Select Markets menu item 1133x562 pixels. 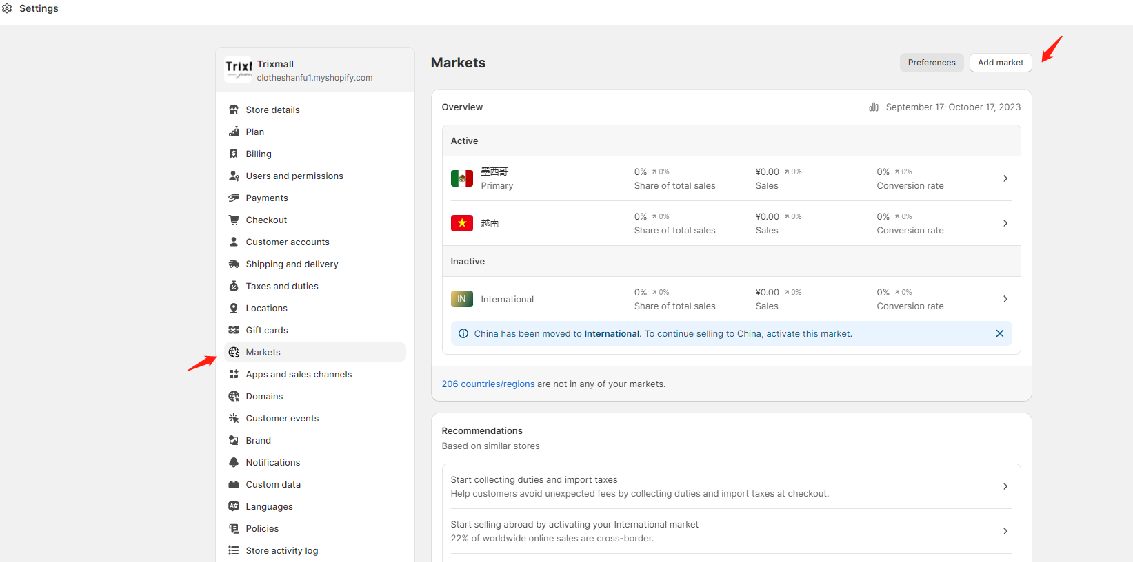315,352
